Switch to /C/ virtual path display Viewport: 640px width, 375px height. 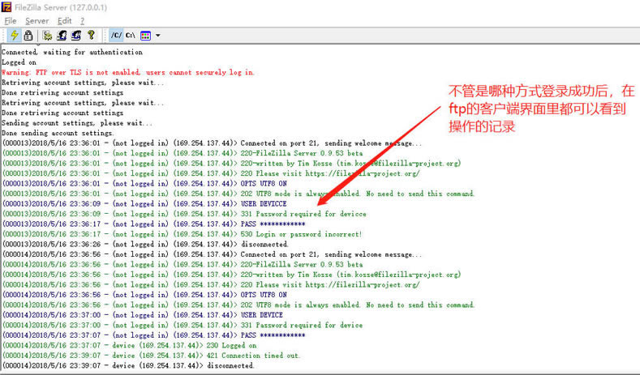(x=116, y=36)
